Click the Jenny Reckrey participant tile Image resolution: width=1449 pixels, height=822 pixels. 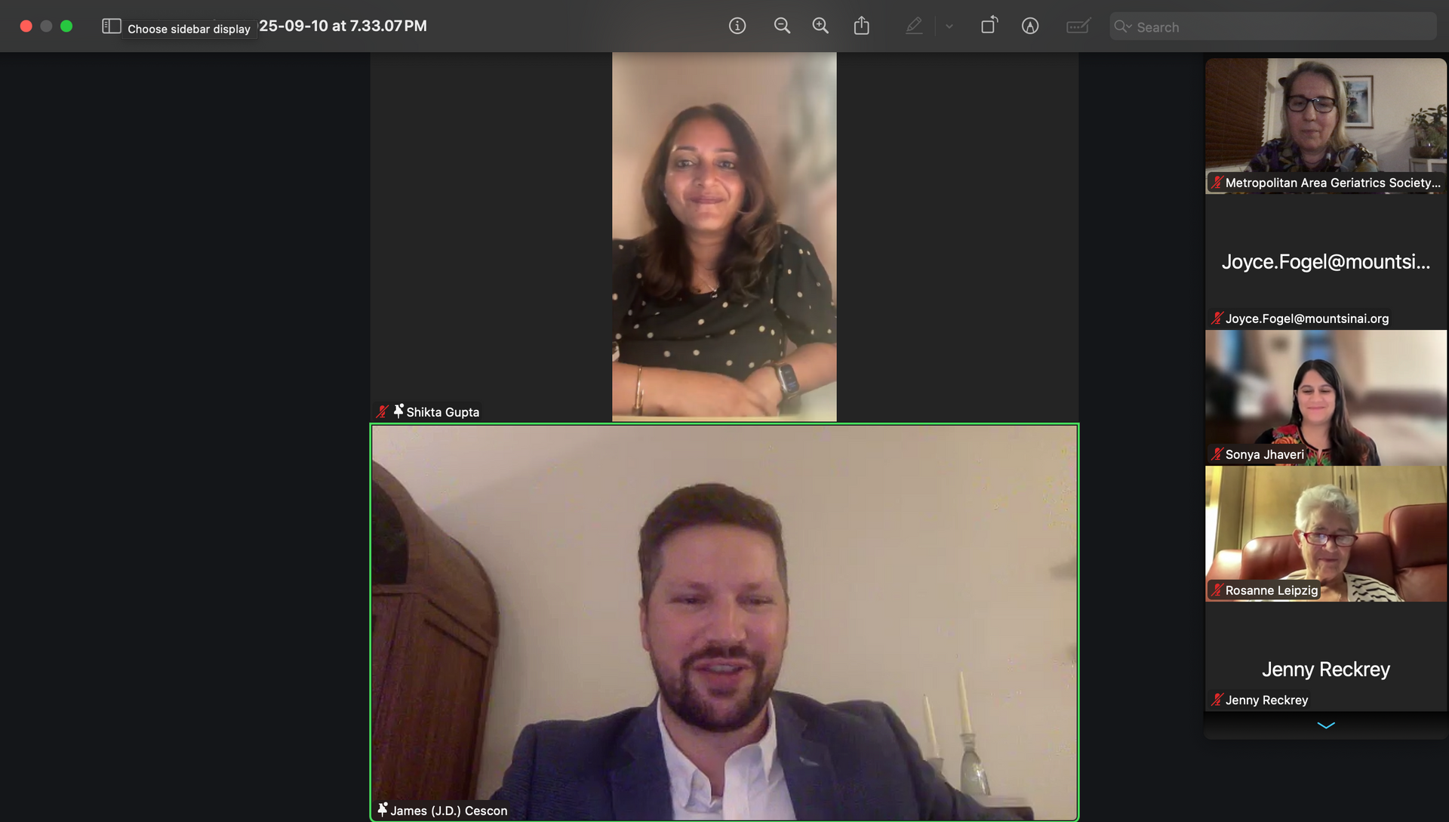(1326, 657)
